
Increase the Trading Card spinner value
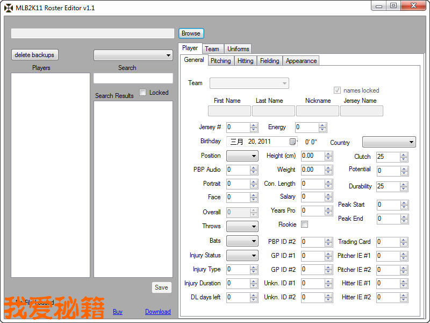click(x=404, y=240)
